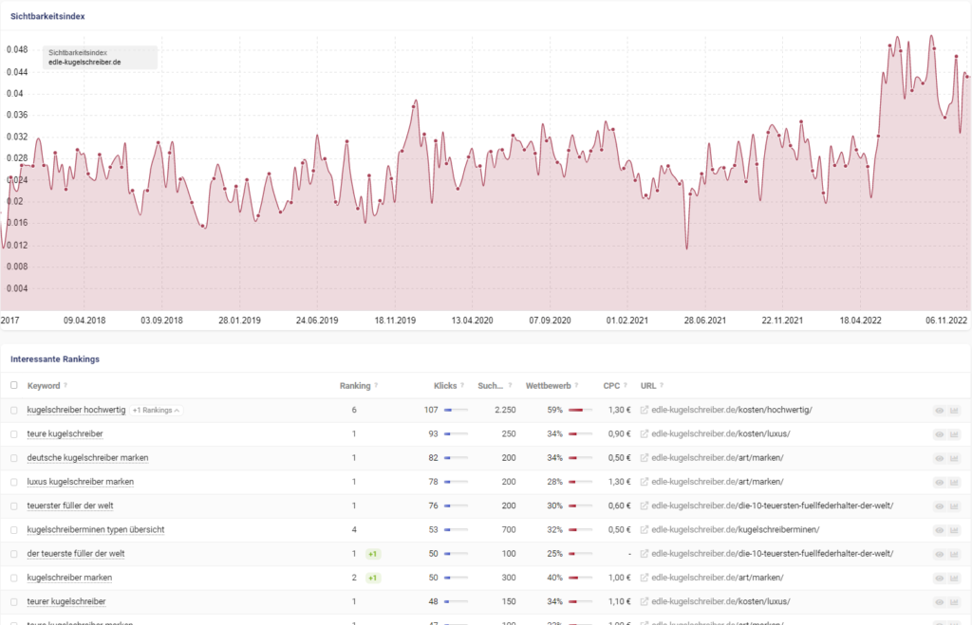Click external link icon in luxus kugelschreiber marken row
The image size is (972, 625).
pos(645,482)
